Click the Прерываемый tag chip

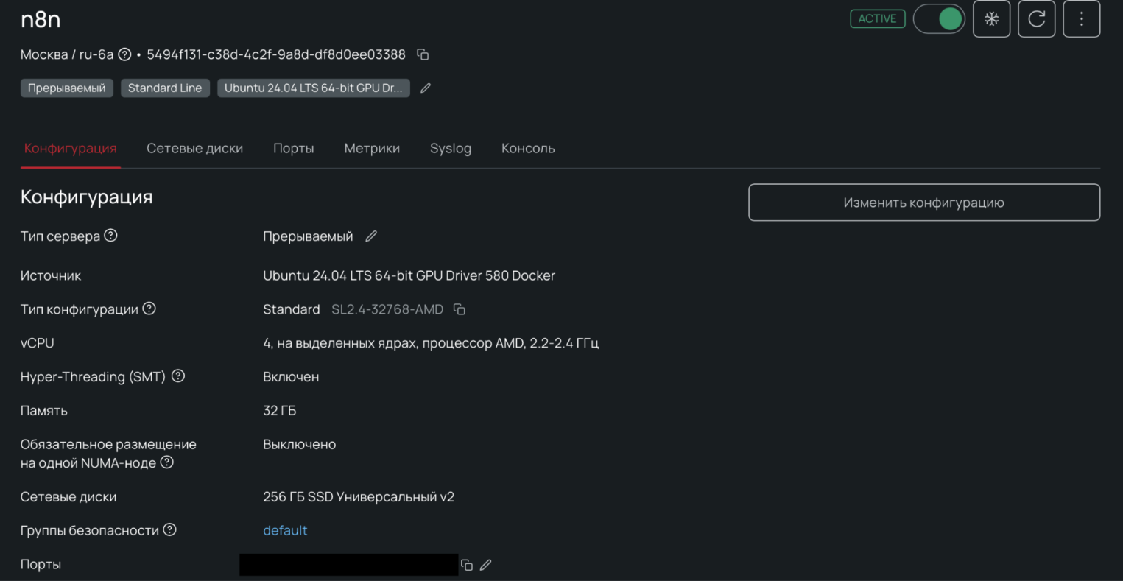67,88
